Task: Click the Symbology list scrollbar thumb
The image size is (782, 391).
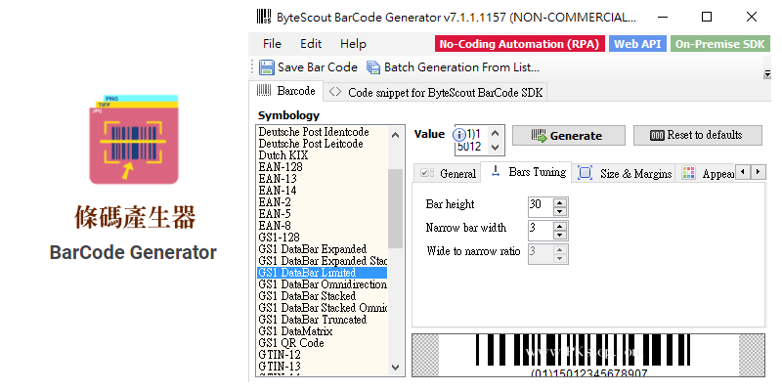Action: [x=396, y=208]
